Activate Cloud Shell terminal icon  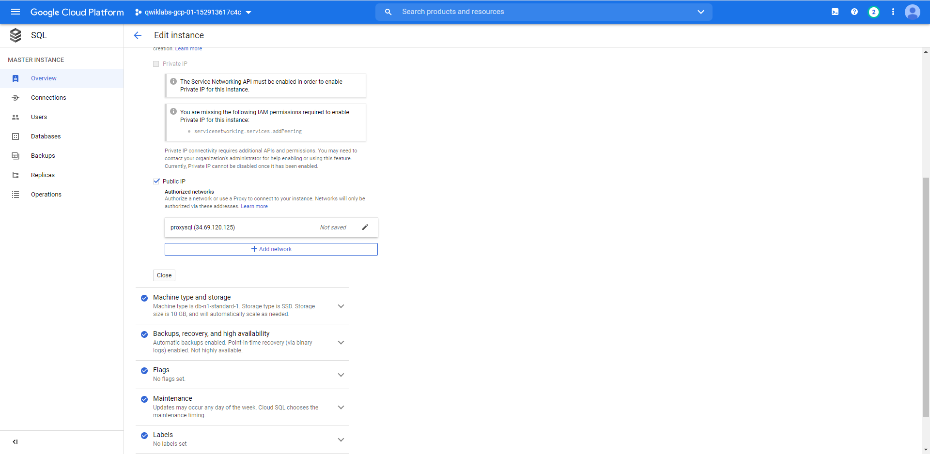click(x=835, y=12)
